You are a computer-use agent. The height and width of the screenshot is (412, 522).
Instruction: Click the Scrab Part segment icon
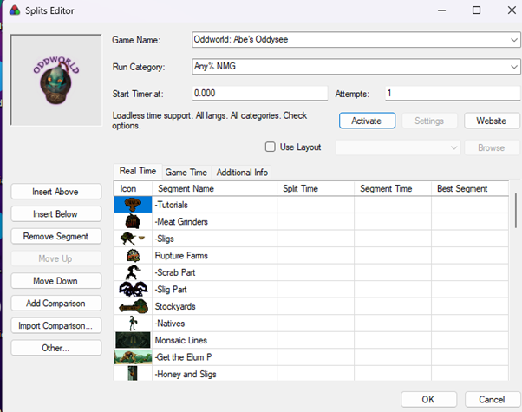(133, 272)
